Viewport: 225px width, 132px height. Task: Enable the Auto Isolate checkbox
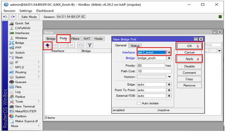[x=138, y=103]
